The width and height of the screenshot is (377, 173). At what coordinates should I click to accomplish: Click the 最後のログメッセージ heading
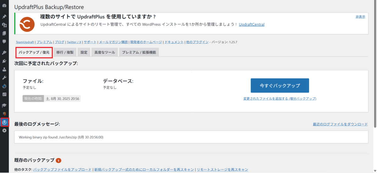click(37, 124)
